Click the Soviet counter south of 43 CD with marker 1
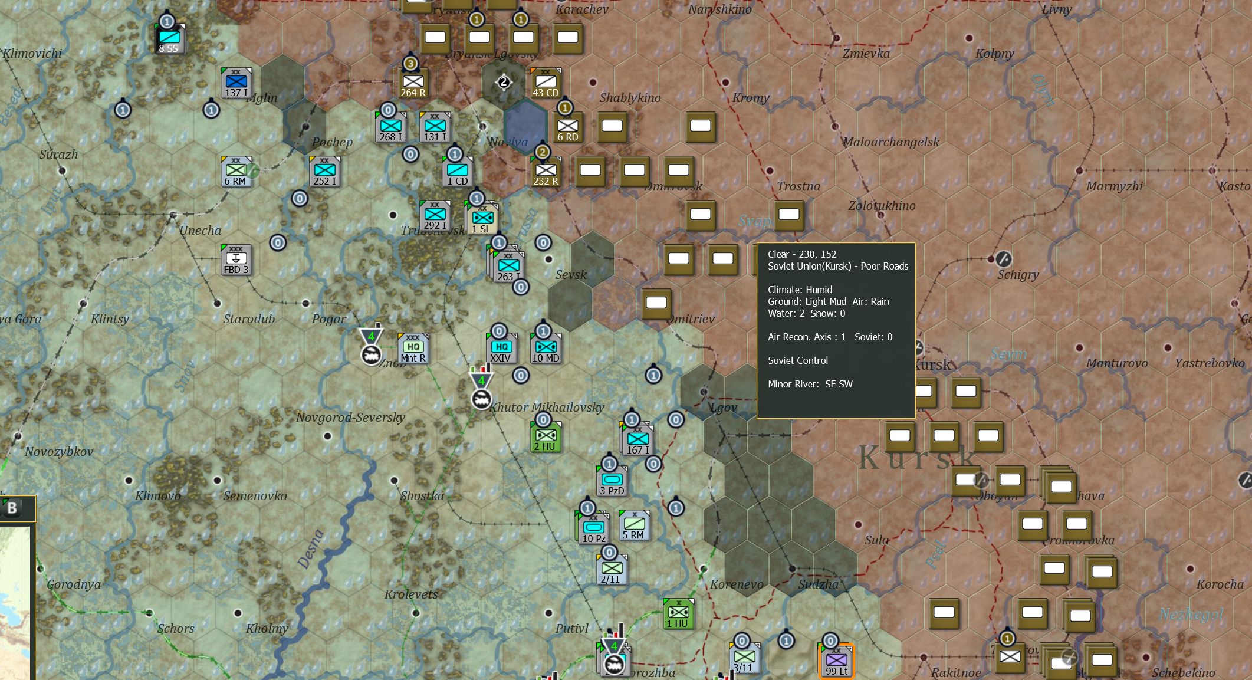The width and height of the screenshot is (1252, 680). click(x=568, y=127)
